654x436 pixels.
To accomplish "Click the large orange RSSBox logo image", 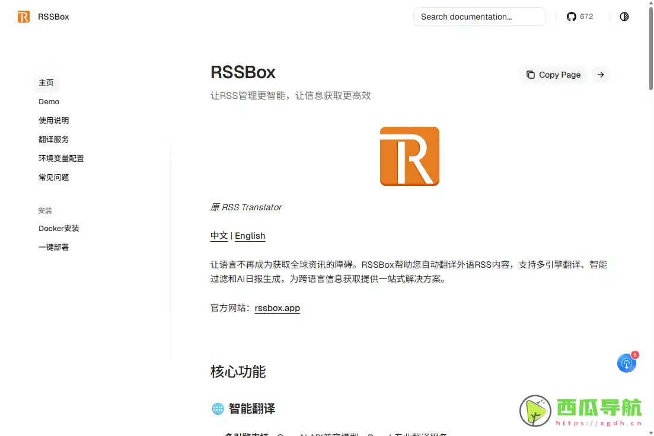I will point(410,156).
